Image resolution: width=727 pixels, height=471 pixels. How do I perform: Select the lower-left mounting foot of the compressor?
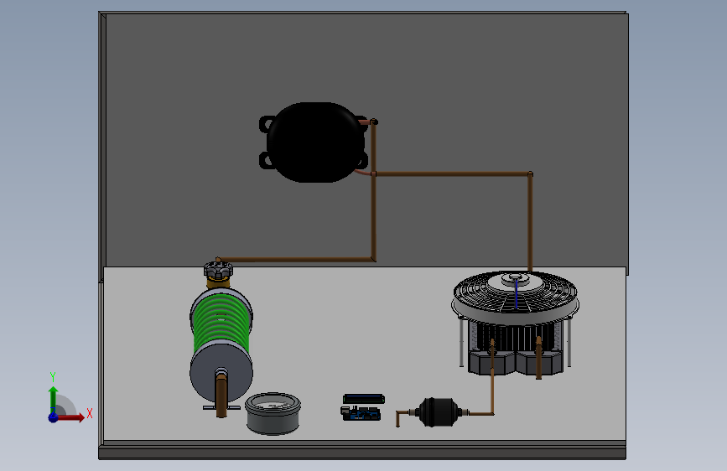pos(266,160)
